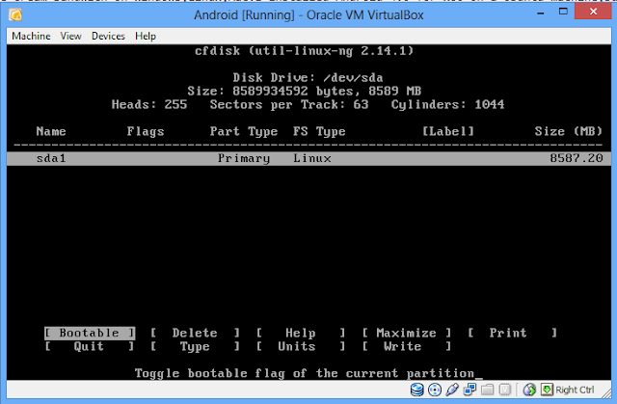Click the Name column header
Viewport: 617px width, 404px height.
[x=51, y=131]
